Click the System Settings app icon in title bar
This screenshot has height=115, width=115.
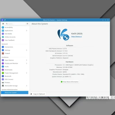pos(2,20)
